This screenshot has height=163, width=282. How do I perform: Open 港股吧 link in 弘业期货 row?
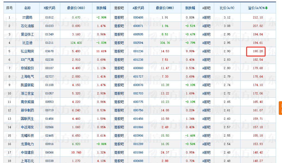119,51
